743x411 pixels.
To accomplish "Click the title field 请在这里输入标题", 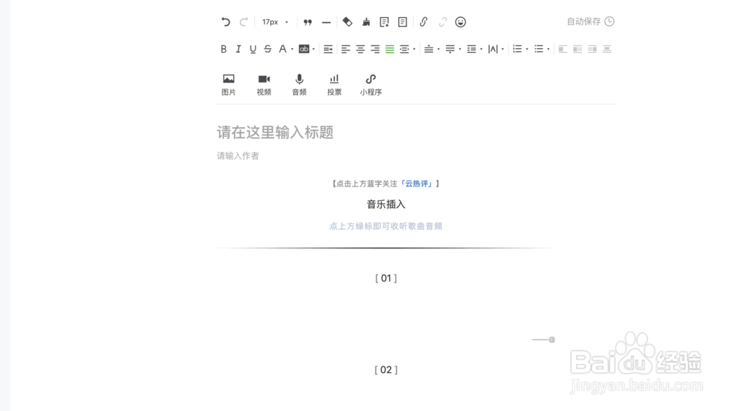I will [276, 132].
